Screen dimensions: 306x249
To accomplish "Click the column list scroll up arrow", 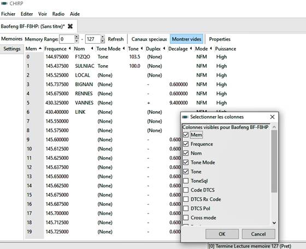I will 274,127.
